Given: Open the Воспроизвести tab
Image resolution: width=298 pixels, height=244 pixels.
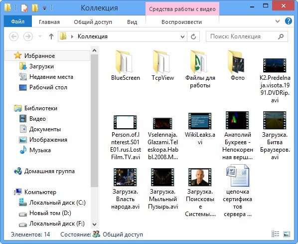Looking at the screenshot, I should [x=182, y=22].
